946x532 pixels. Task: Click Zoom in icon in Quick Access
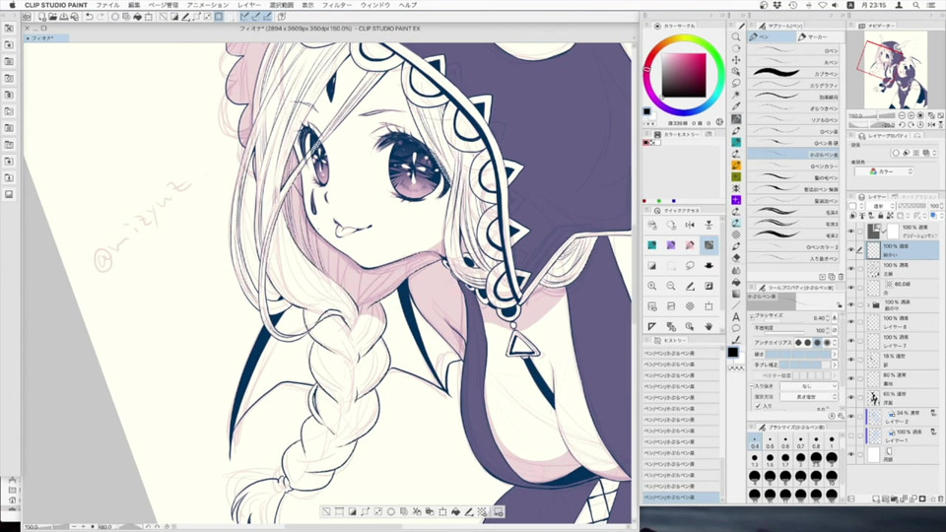(652, 286)
